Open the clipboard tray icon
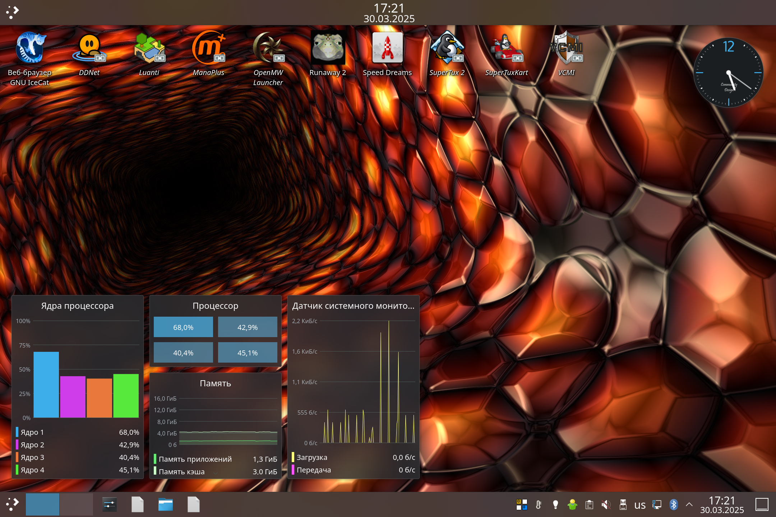Screen dimensions: 776x517 (x=589, y=504)
